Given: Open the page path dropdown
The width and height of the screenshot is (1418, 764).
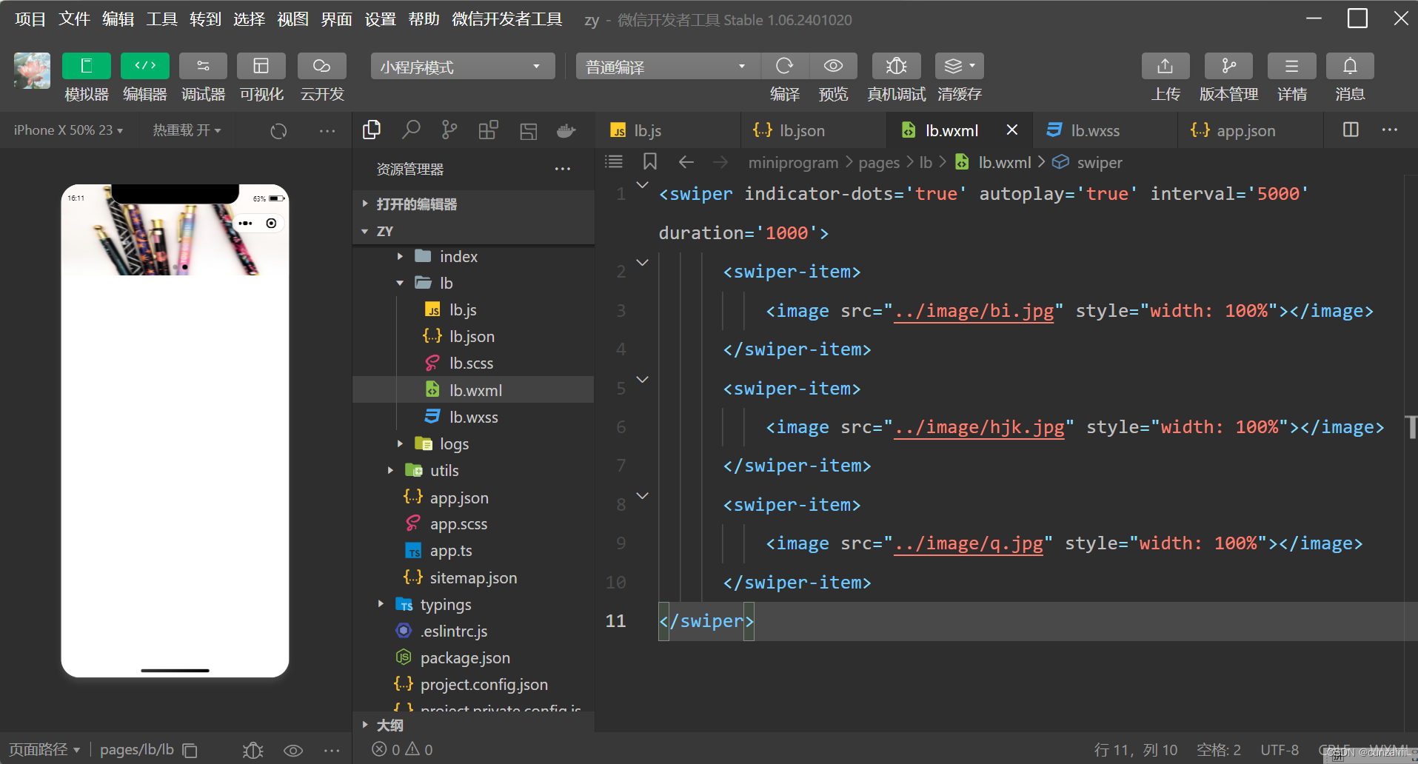Looking at the screenshot, I should pos(44,749).
